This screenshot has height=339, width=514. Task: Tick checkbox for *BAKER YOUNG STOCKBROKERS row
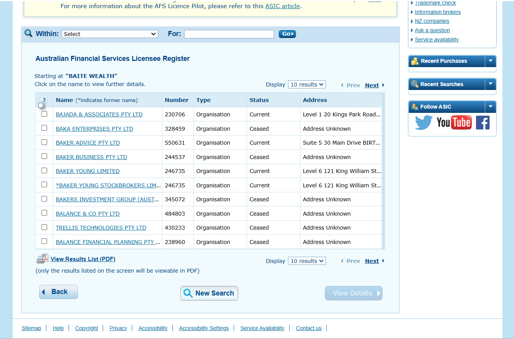(x=44, y=185)
